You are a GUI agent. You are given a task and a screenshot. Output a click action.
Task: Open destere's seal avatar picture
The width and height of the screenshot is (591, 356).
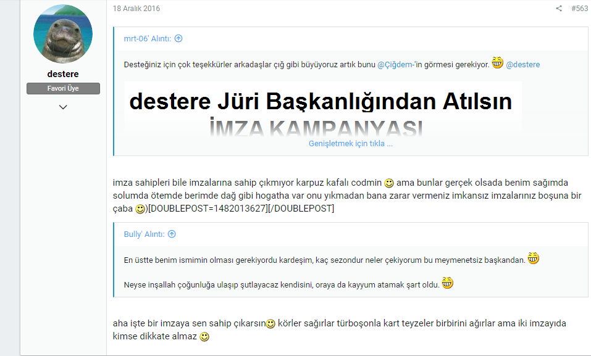(63, 34)
